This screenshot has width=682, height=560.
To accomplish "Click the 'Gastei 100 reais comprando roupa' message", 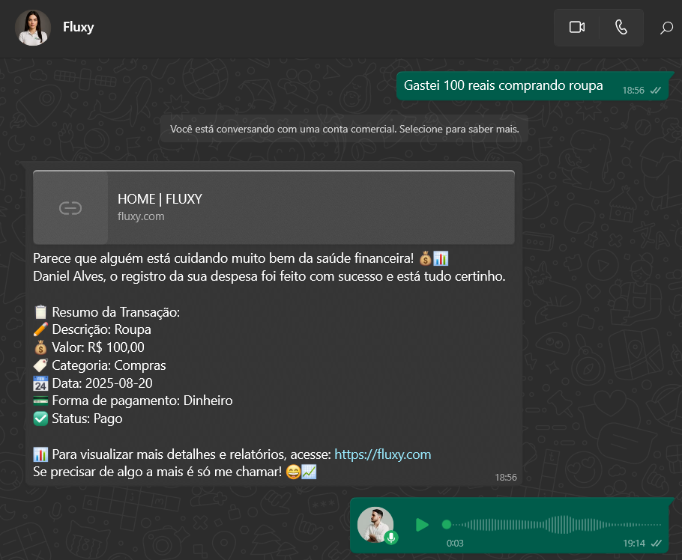I will coord(503,85).
